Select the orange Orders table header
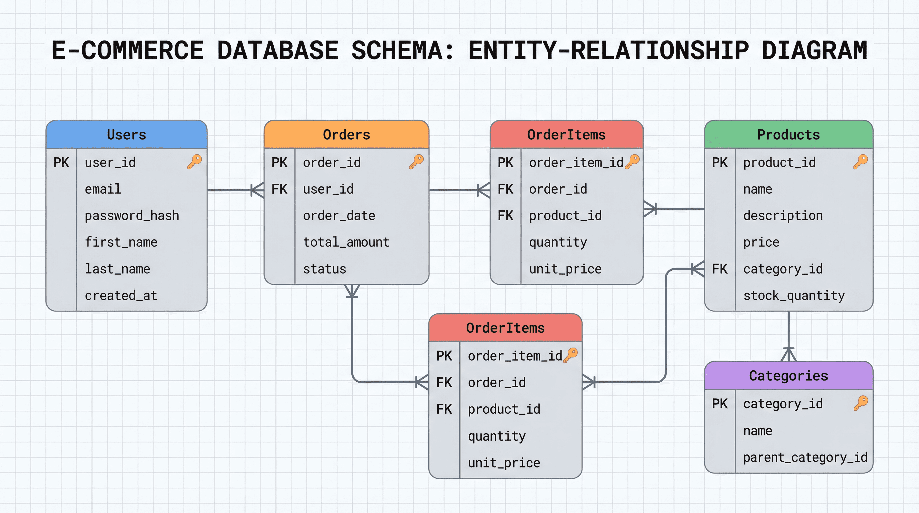Image resolution: width=919 pixels, height=513 pixels. 346,135
